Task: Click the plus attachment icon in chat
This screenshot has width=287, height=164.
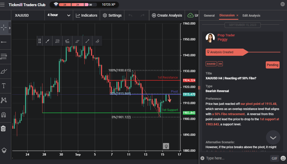Action: pos(202,158)
